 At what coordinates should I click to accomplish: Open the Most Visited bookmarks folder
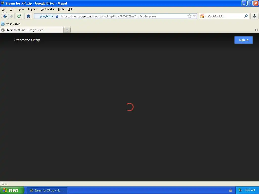pos(11,24)
